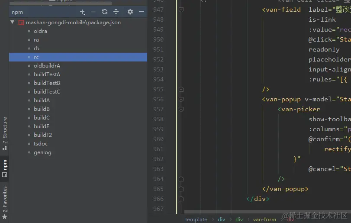
Task: Collapse mashan-gongdi-mobile\package.json tree node
Action: tap(13, 22)
